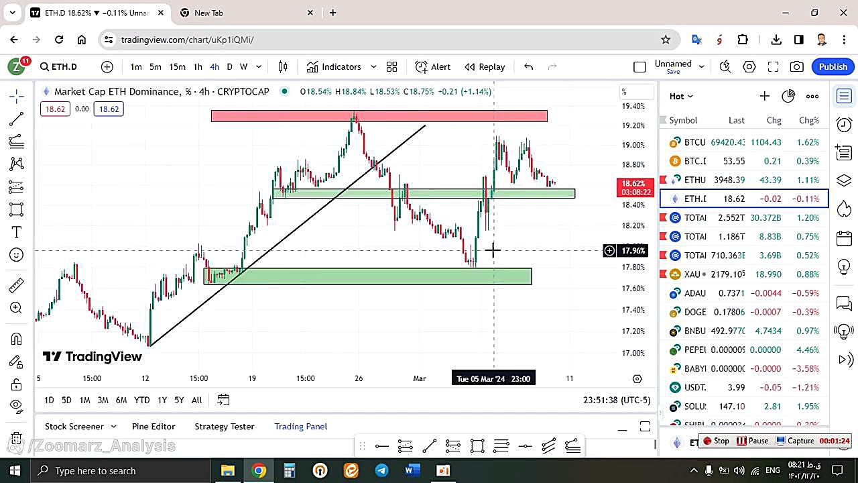Toggle the layout setup square

coord(639,66)
